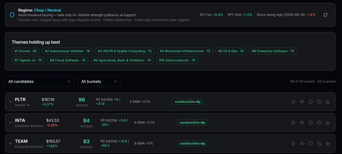
Task: Click the TEAM ticker symbol
Action: [21, 141]
